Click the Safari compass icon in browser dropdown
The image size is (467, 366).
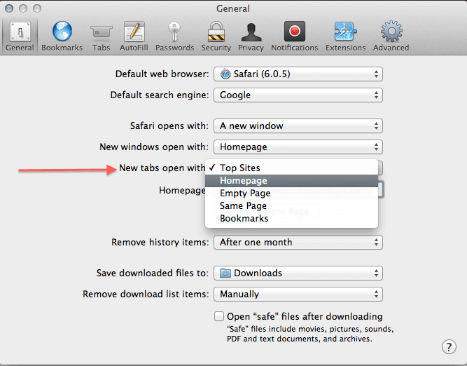coord(225,74)
